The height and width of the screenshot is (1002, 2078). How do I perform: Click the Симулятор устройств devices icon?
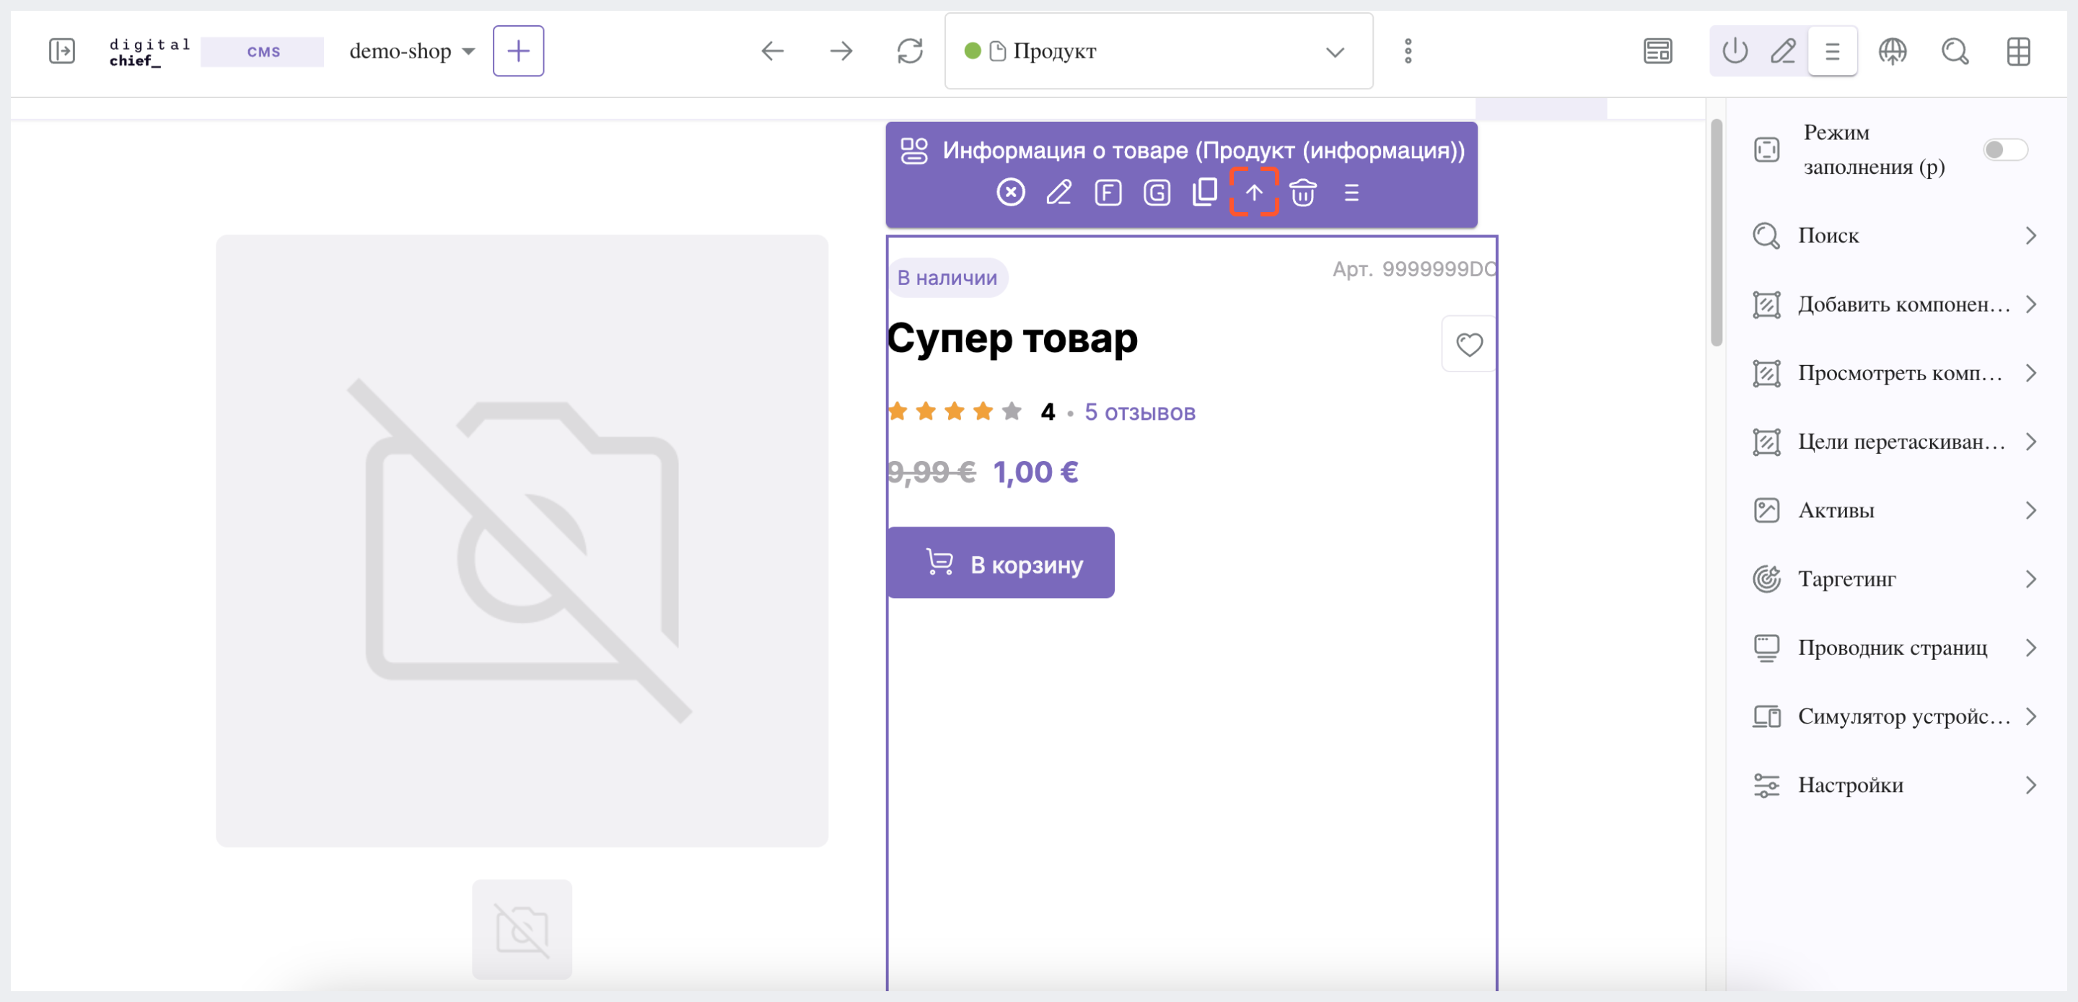(1765, 716)
